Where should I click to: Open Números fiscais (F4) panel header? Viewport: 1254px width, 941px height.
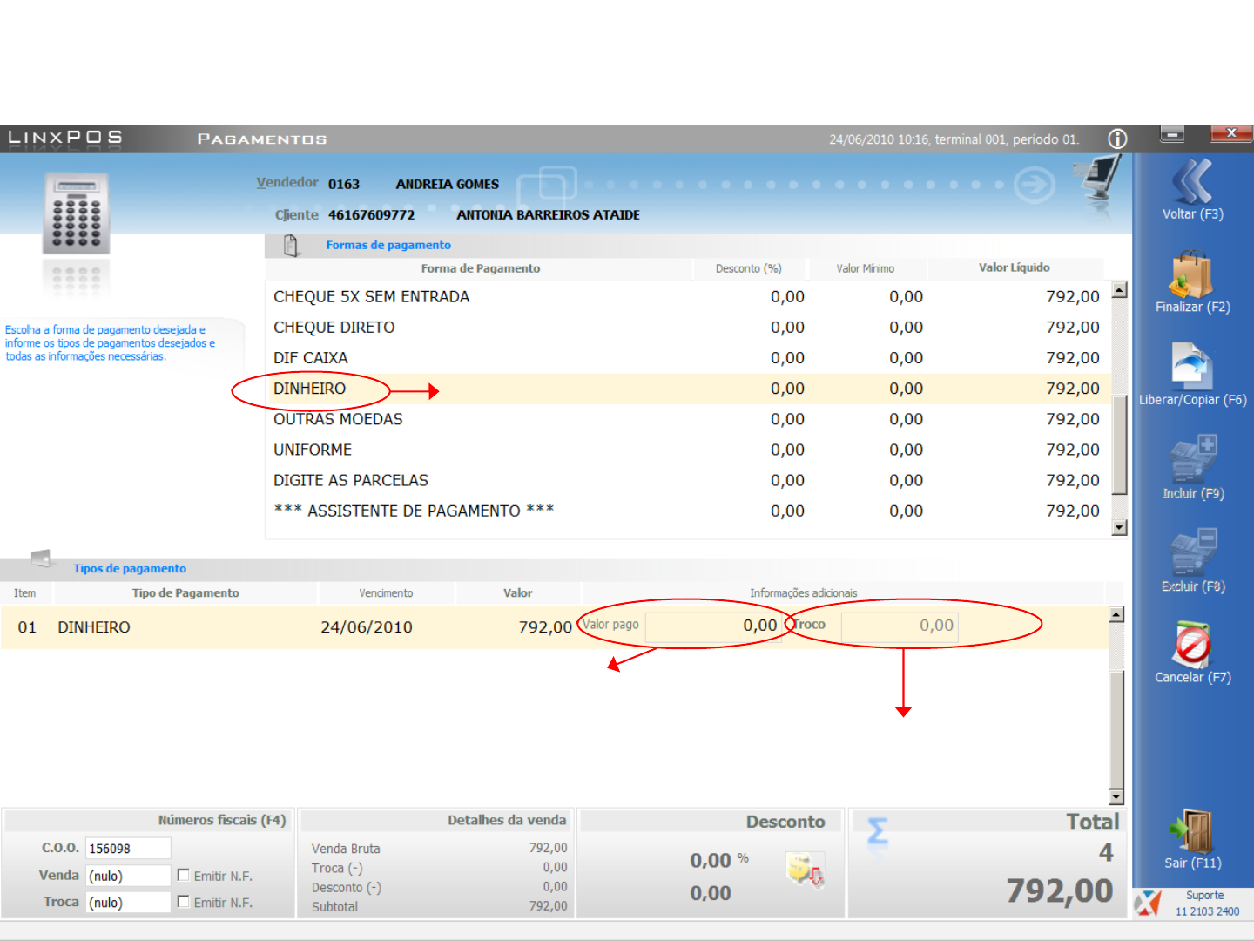point(222,820)
